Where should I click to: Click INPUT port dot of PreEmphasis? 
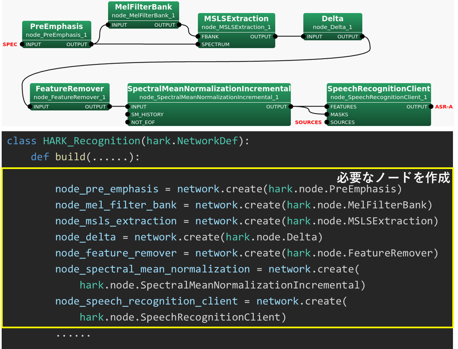coord(22,44)
